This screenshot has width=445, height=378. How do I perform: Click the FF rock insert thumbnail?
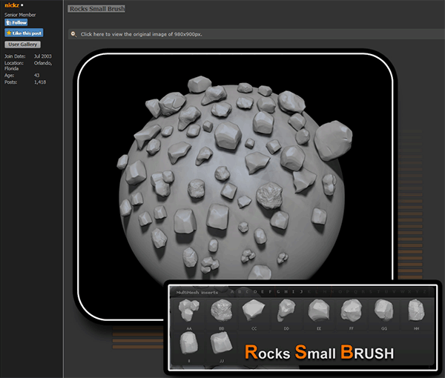tap(352, 311)
